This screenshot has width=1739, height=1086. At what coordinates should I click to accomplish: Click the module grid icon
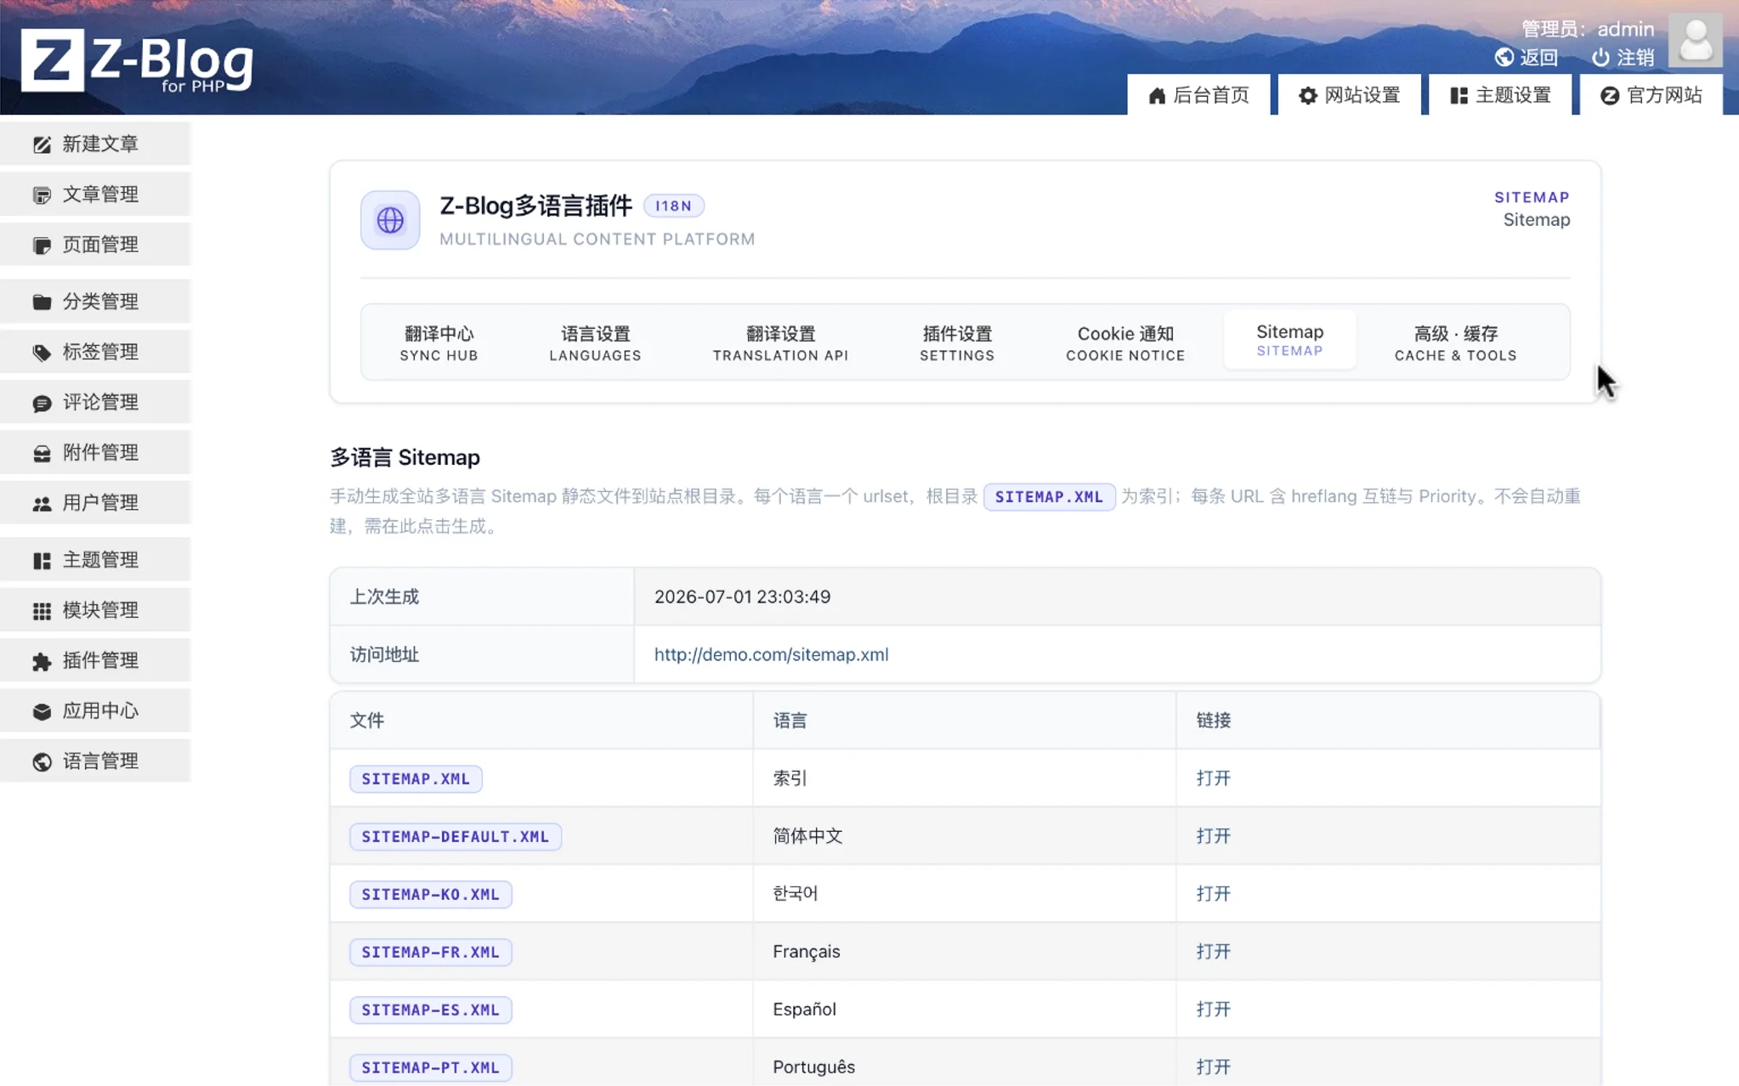tap(42, 610)
